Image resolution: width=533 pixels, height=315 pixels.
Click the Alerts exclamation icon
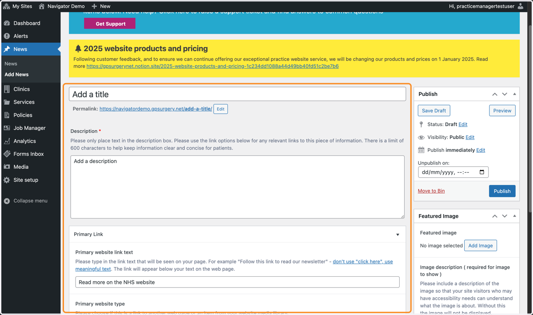click(x=7, y=36)
